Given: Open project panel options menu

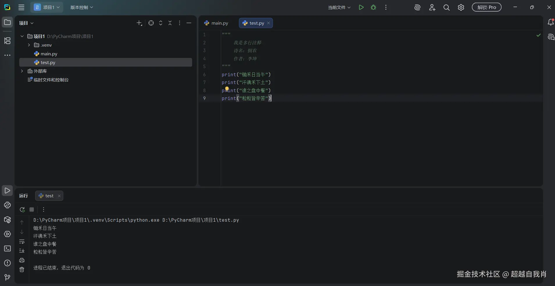Looking at the screenshot, I should click(180, 23).
